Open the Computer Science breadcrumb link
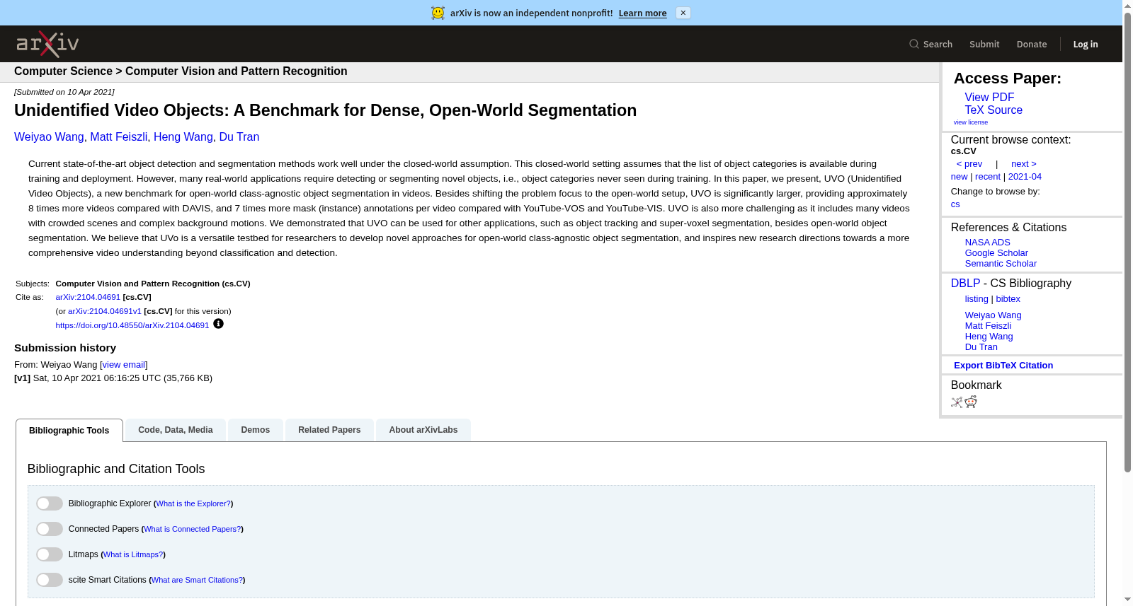The height and width of the screenshot is (606, 1133). [x=63, y=71]
